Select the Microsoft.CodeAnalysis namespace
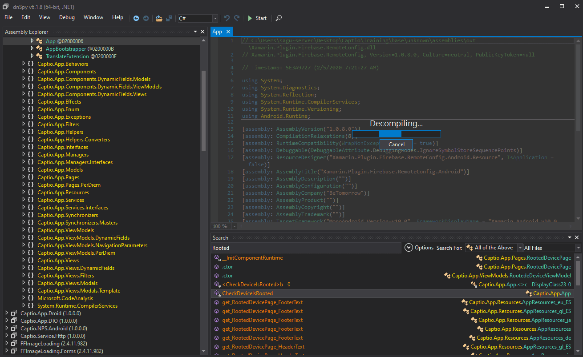583x357 pixels. tap(65, 298)
